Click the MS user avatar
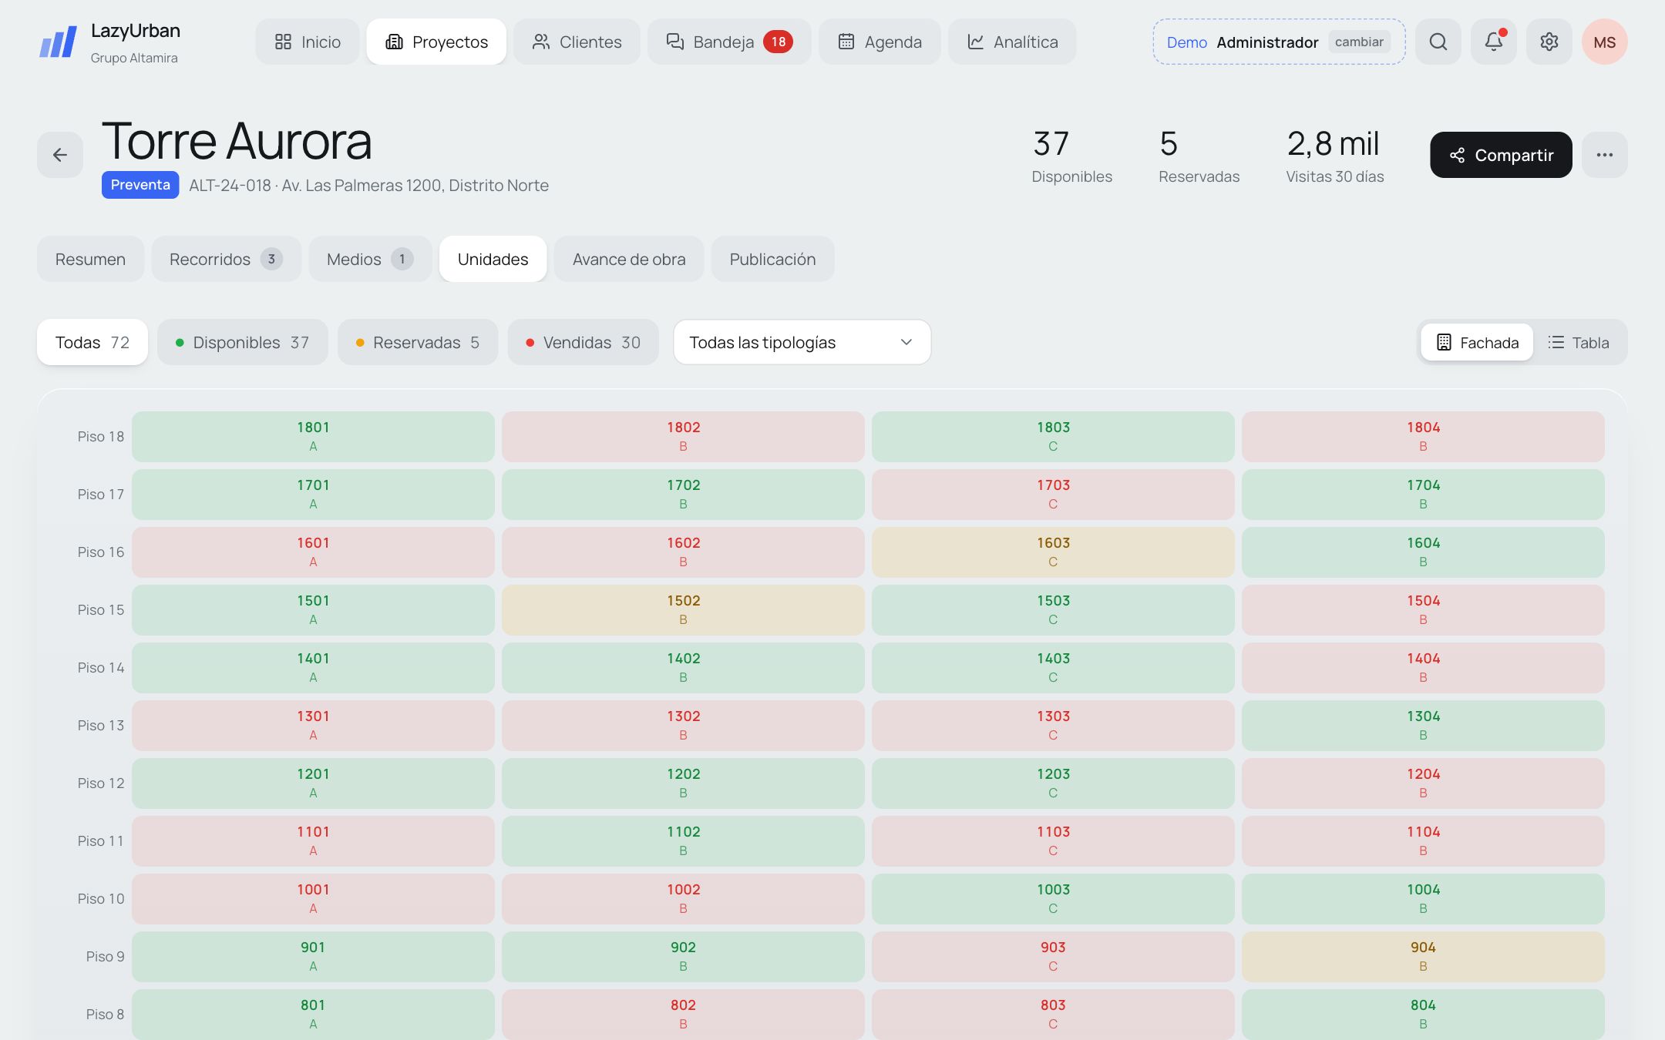1665x1040 pixels. 1604,42
